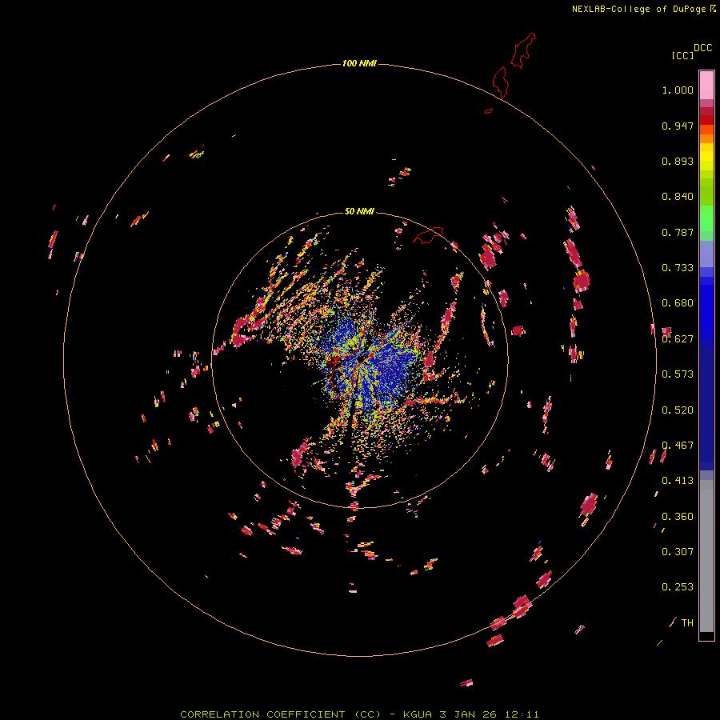Screen dimensions: 720x720
Task: Click the 50 NMI range ring label
Action: 359,211
